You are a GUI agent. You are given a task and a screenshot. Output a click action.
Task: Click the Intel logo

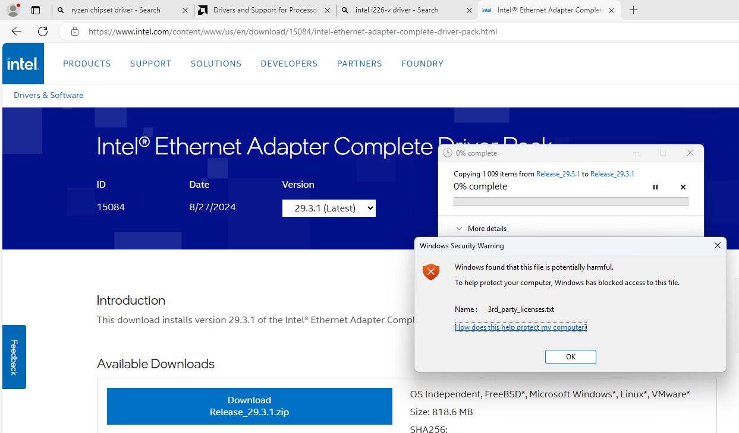[23, 64]
